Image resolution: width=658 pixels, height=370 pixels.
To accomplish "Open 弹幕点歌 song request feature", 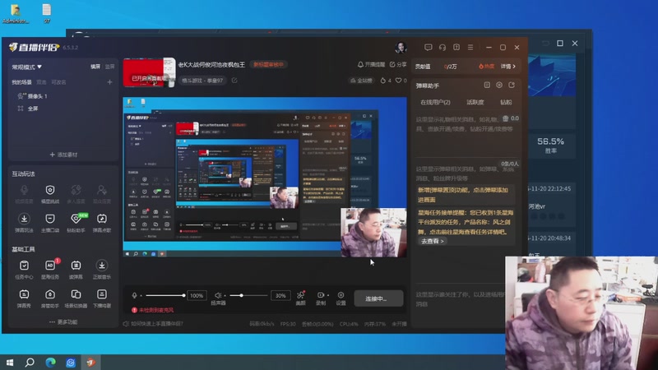I will click(101, 223).
